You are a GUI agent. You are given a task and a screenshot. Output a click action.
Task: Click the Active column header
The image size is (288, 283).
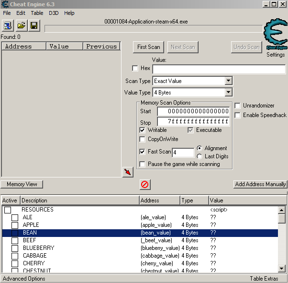(x=11, y=200)
